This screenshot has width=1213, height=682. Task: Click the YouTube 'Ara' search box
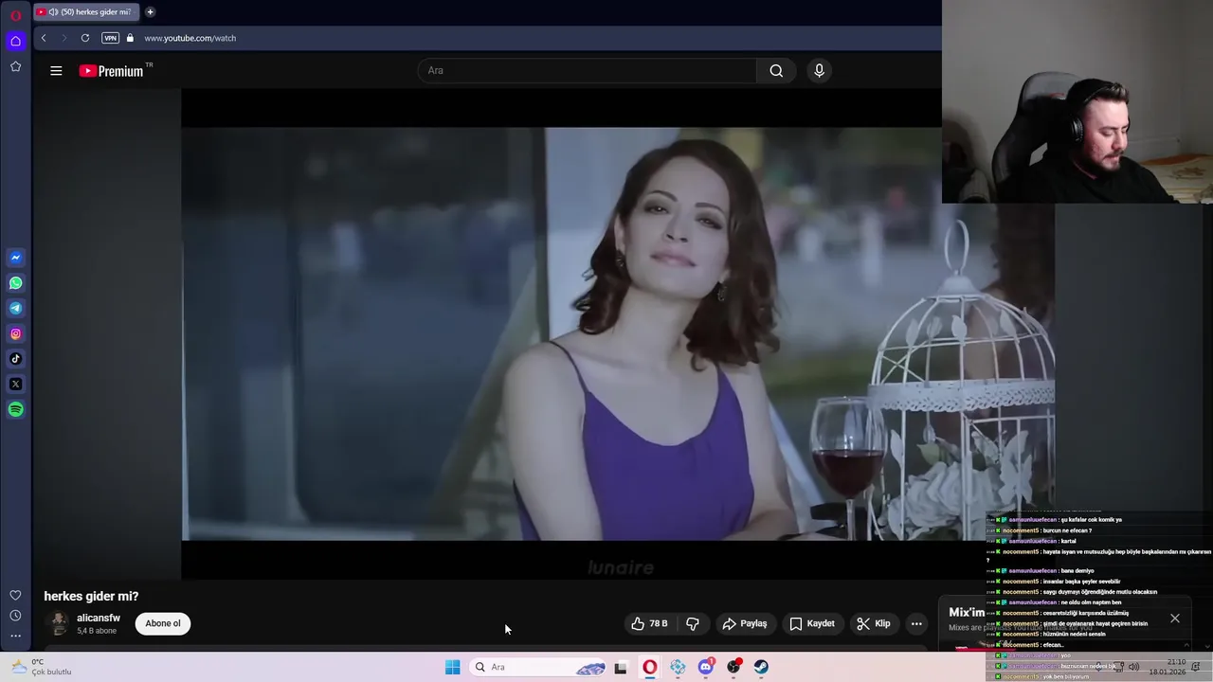coord(588,70)
